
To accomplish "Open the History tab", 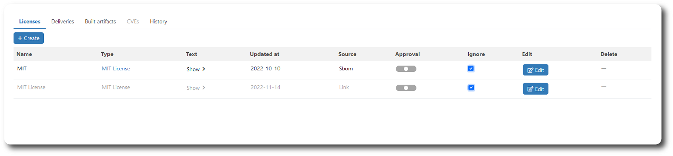I will 159,22.
